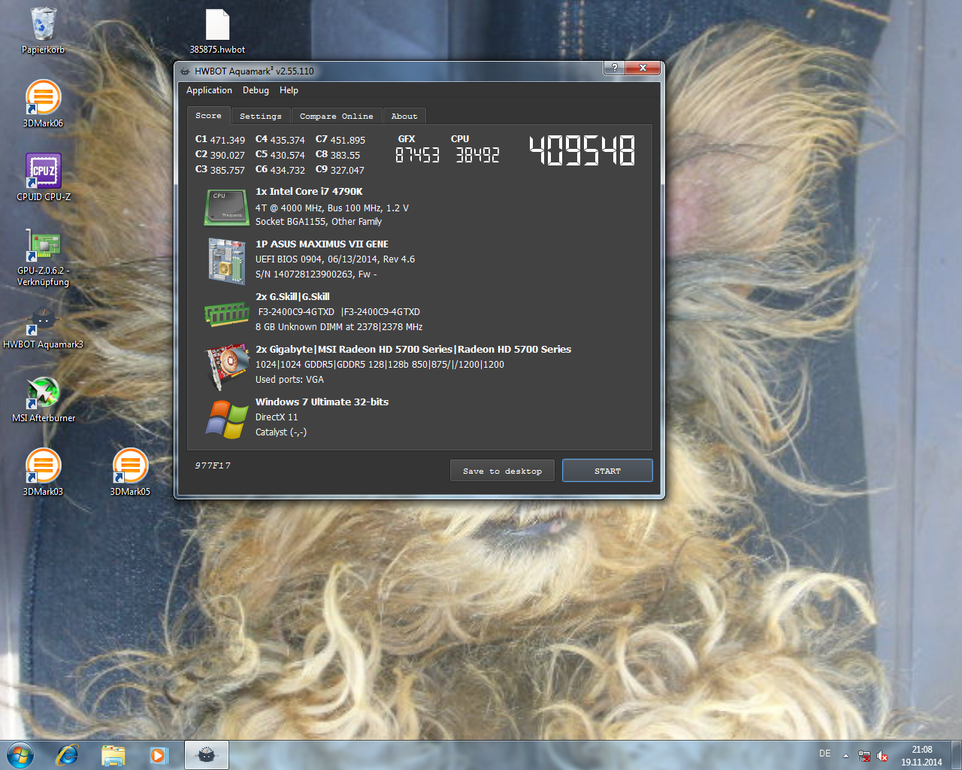Click the 977F17 code text
The width and height of the screenshot is (962, 770).
point(213,465)
